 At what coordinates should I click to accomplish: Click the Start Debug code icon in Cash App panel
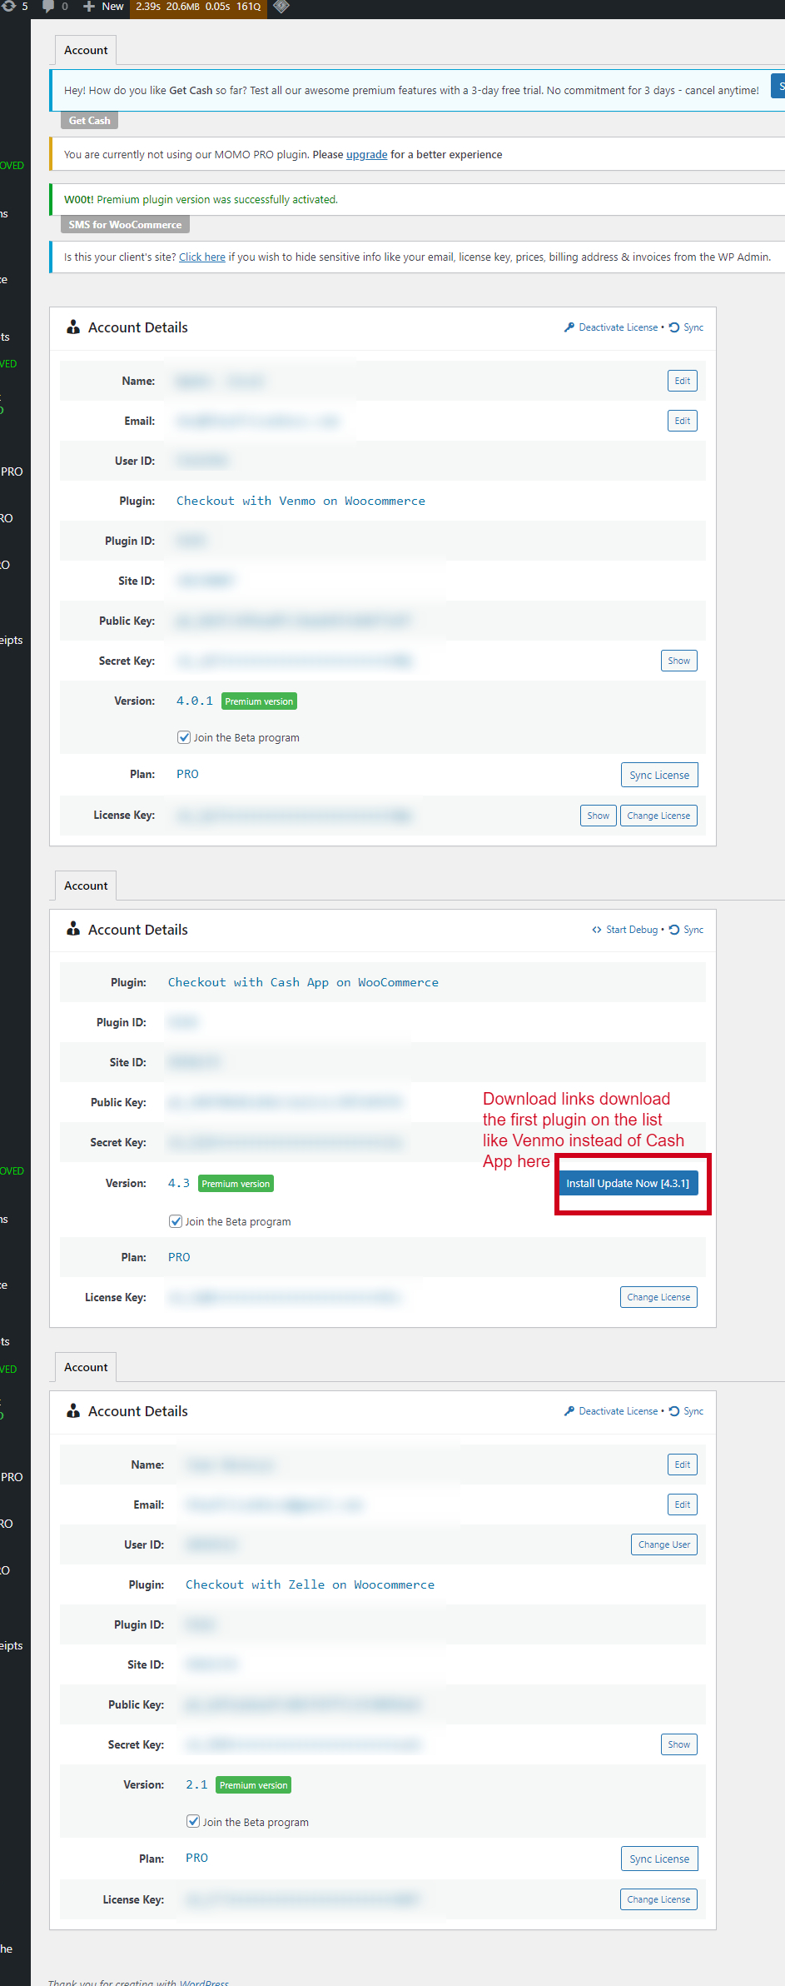597,930
